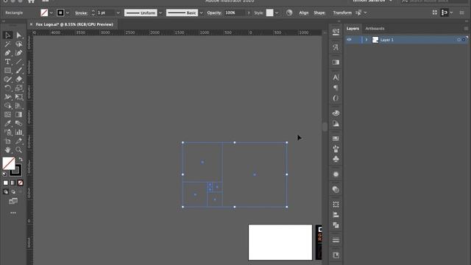Select the Line Segment tool
Screen dimensions: 471x265
(18, 62)
